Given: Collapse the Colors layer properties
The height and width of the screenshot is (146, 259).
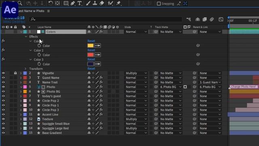Looking at the screenshot, I should (21, 32).
